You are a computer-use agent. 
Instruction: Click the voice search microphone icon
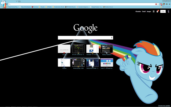click(112, 38)
